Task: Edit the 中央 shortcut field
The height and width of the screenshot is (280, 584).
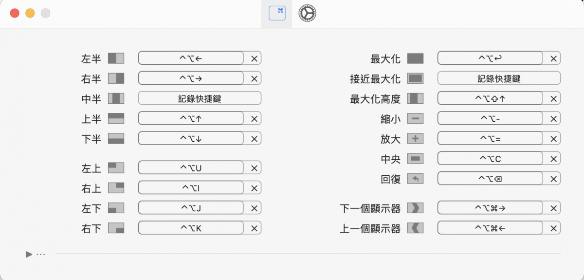Action: tap(490, 159)
